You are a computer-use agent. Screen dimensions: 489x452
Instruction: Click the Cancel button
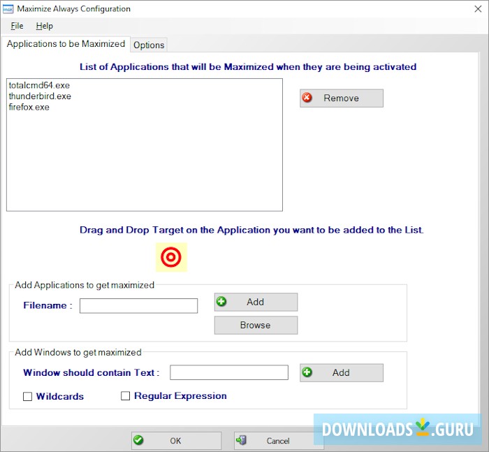[x=279, y=440]
